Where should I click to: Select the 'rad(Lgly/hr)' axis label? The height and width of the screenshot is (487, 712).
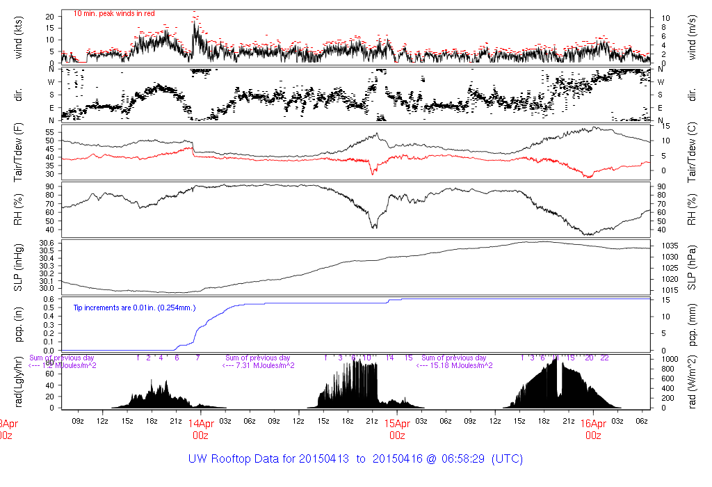pyautogui.click(x=19, y=382)
